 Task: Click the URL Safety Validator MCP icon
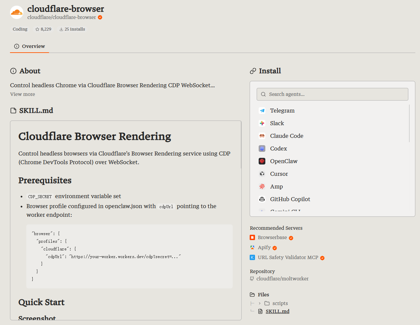point(252,257)
